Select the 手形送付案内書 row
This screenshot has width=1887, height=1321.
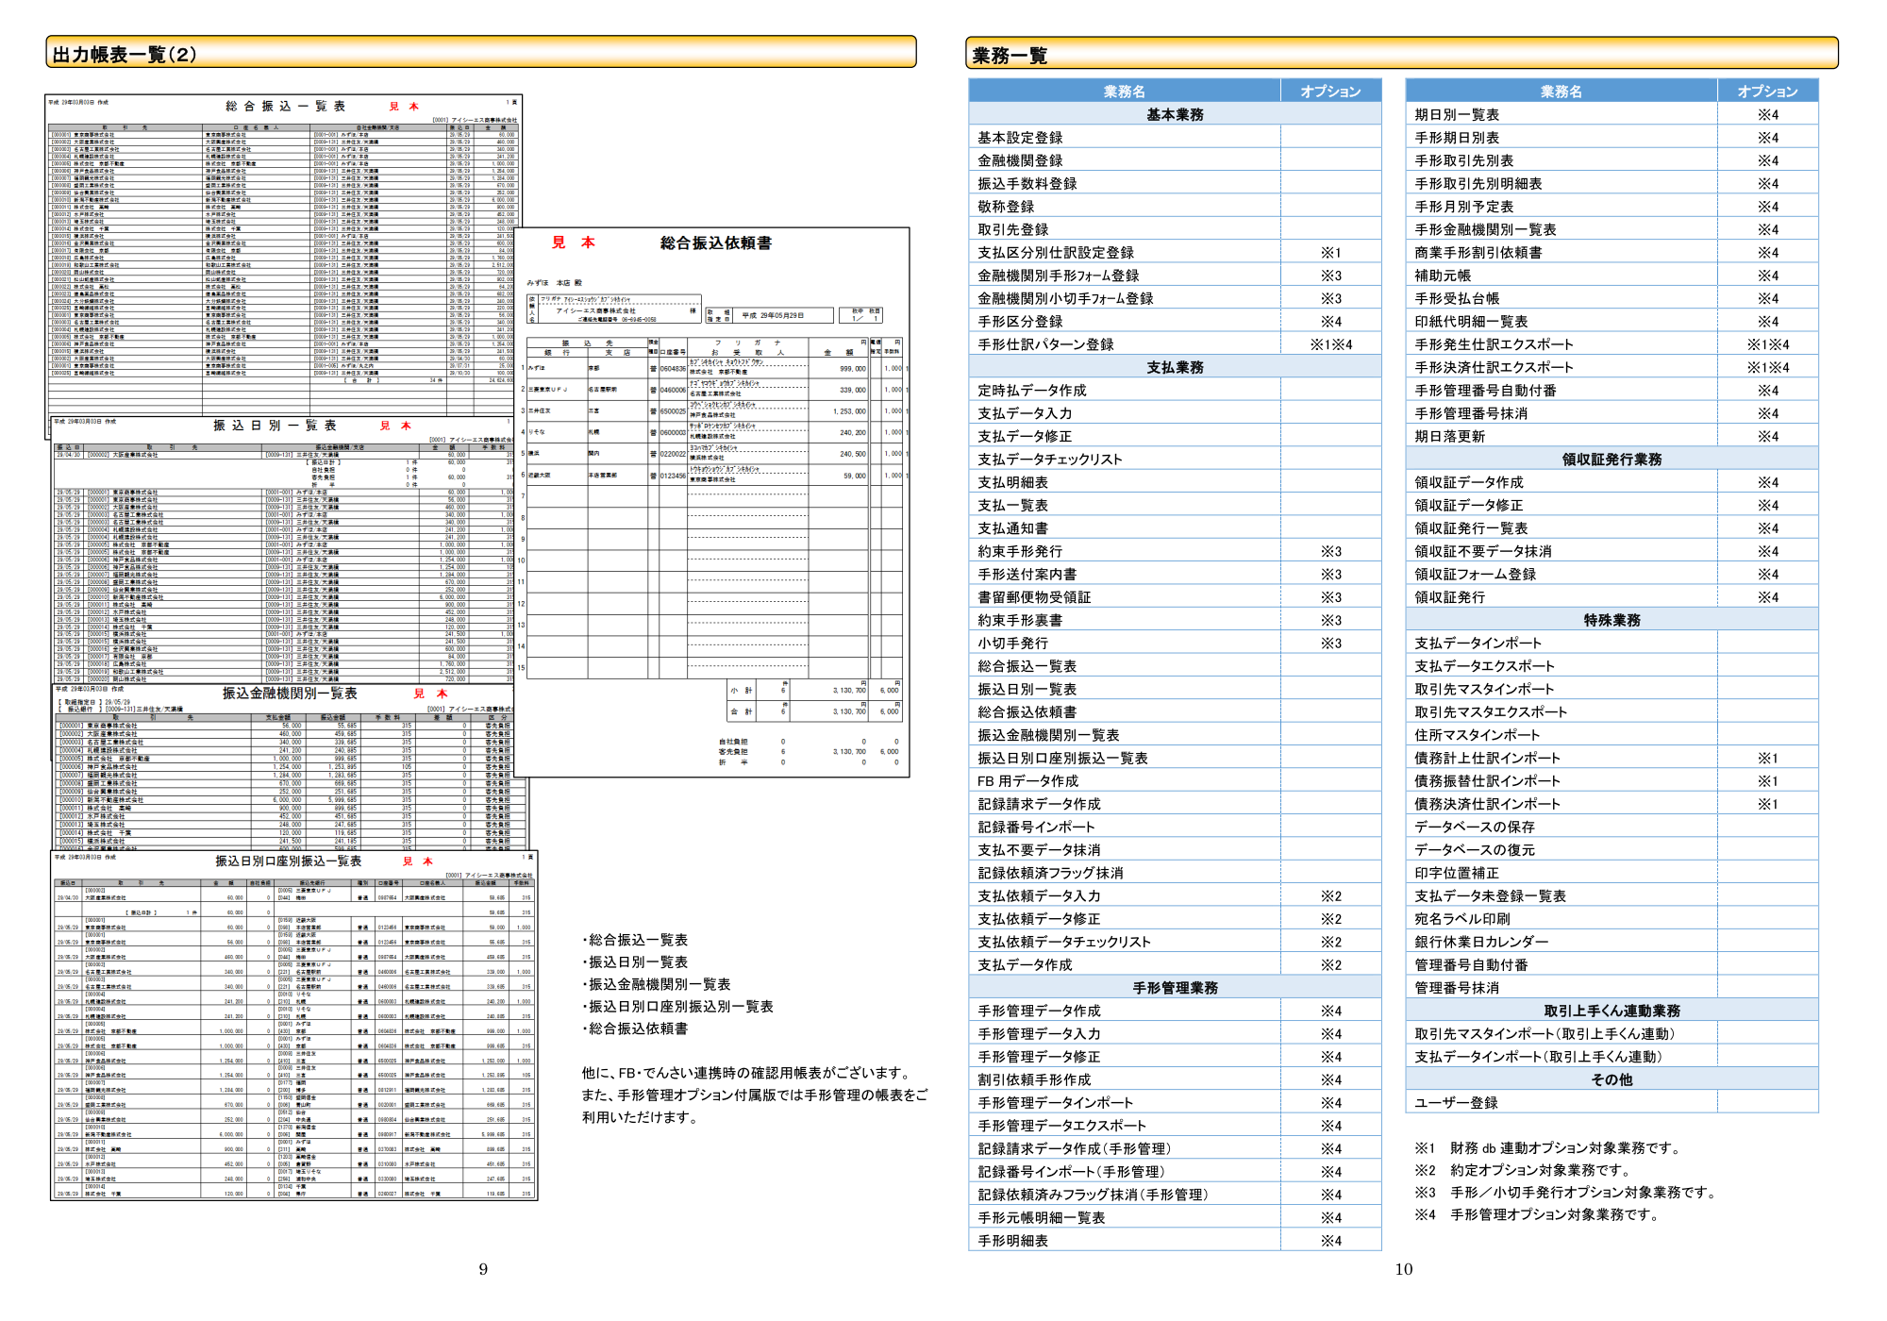[x=1175, y=575]
